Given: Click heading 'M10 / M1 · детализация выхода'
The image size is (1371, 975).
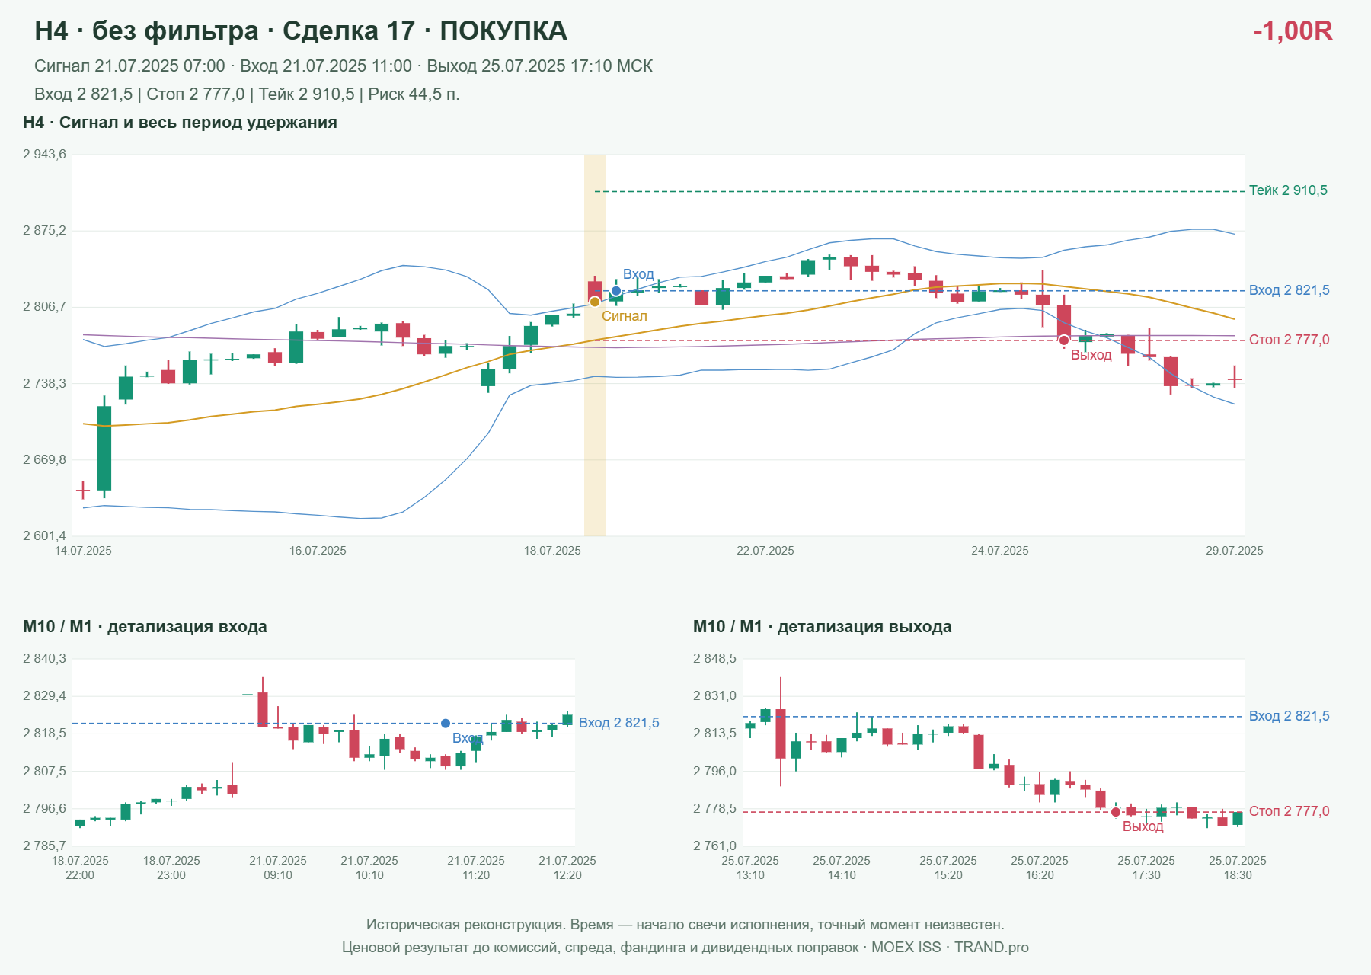Looking at the screenshot, I should tap(823, 627).
